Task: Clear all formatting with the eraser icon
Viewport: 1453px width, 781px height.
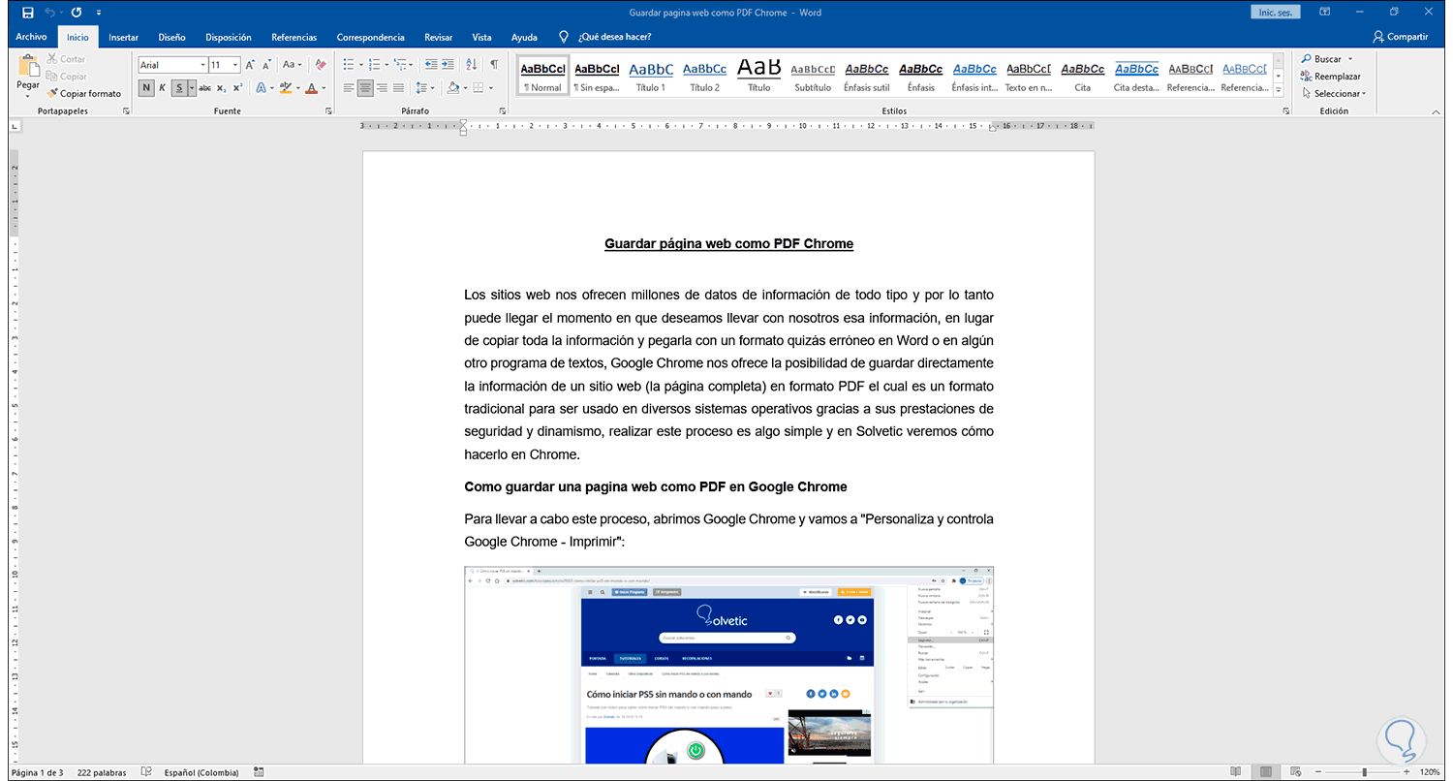Action: coord(322,65)
